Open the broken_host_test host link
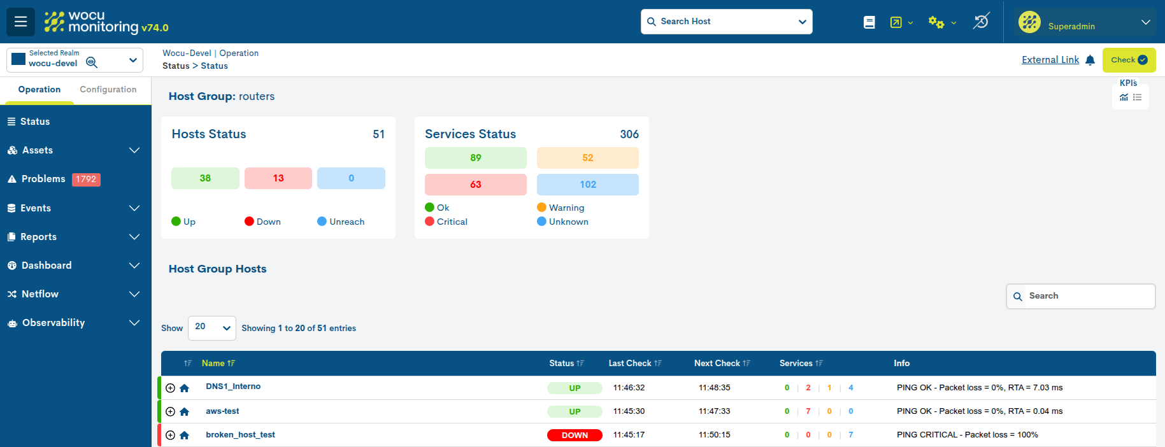1165x447 pixels. click(x=240, y=435)
